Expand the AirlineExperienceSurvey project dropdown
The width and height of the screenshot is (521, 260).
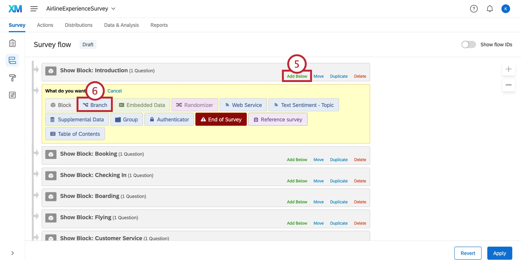(x=113, y=9)
